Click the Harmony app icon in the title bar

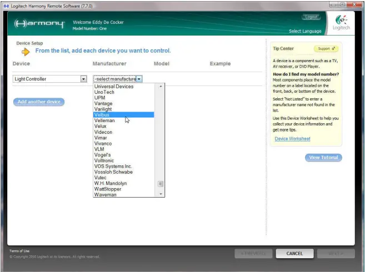[x=6, y=6]
